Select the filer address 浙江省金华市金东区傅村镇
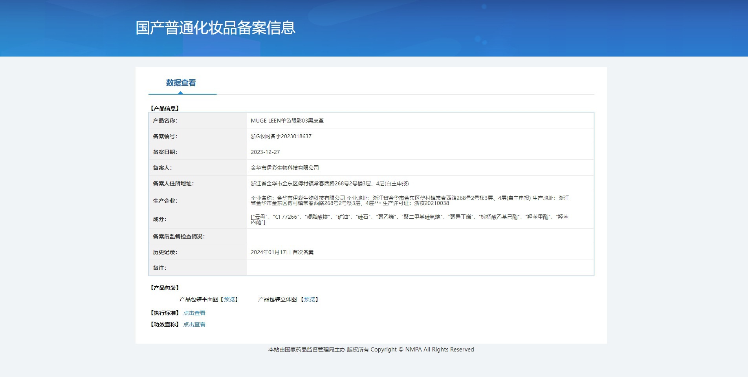 (x=330, y=183)
